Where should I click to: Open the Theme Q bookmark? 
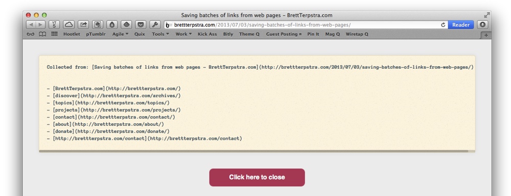click(249, 34)
